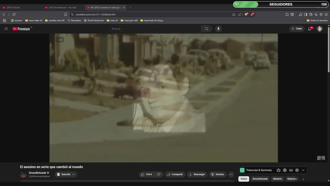Click the Compartir button
Image resolution: width=330 pixels, height=186 pixels.
(x=175, y=174)
